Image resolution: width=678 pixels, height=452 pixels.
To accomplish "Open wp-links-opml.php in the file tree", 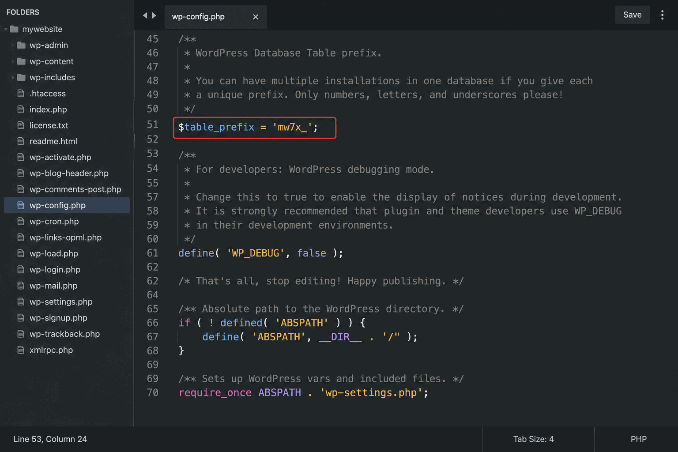I will (x=65, y=237).
